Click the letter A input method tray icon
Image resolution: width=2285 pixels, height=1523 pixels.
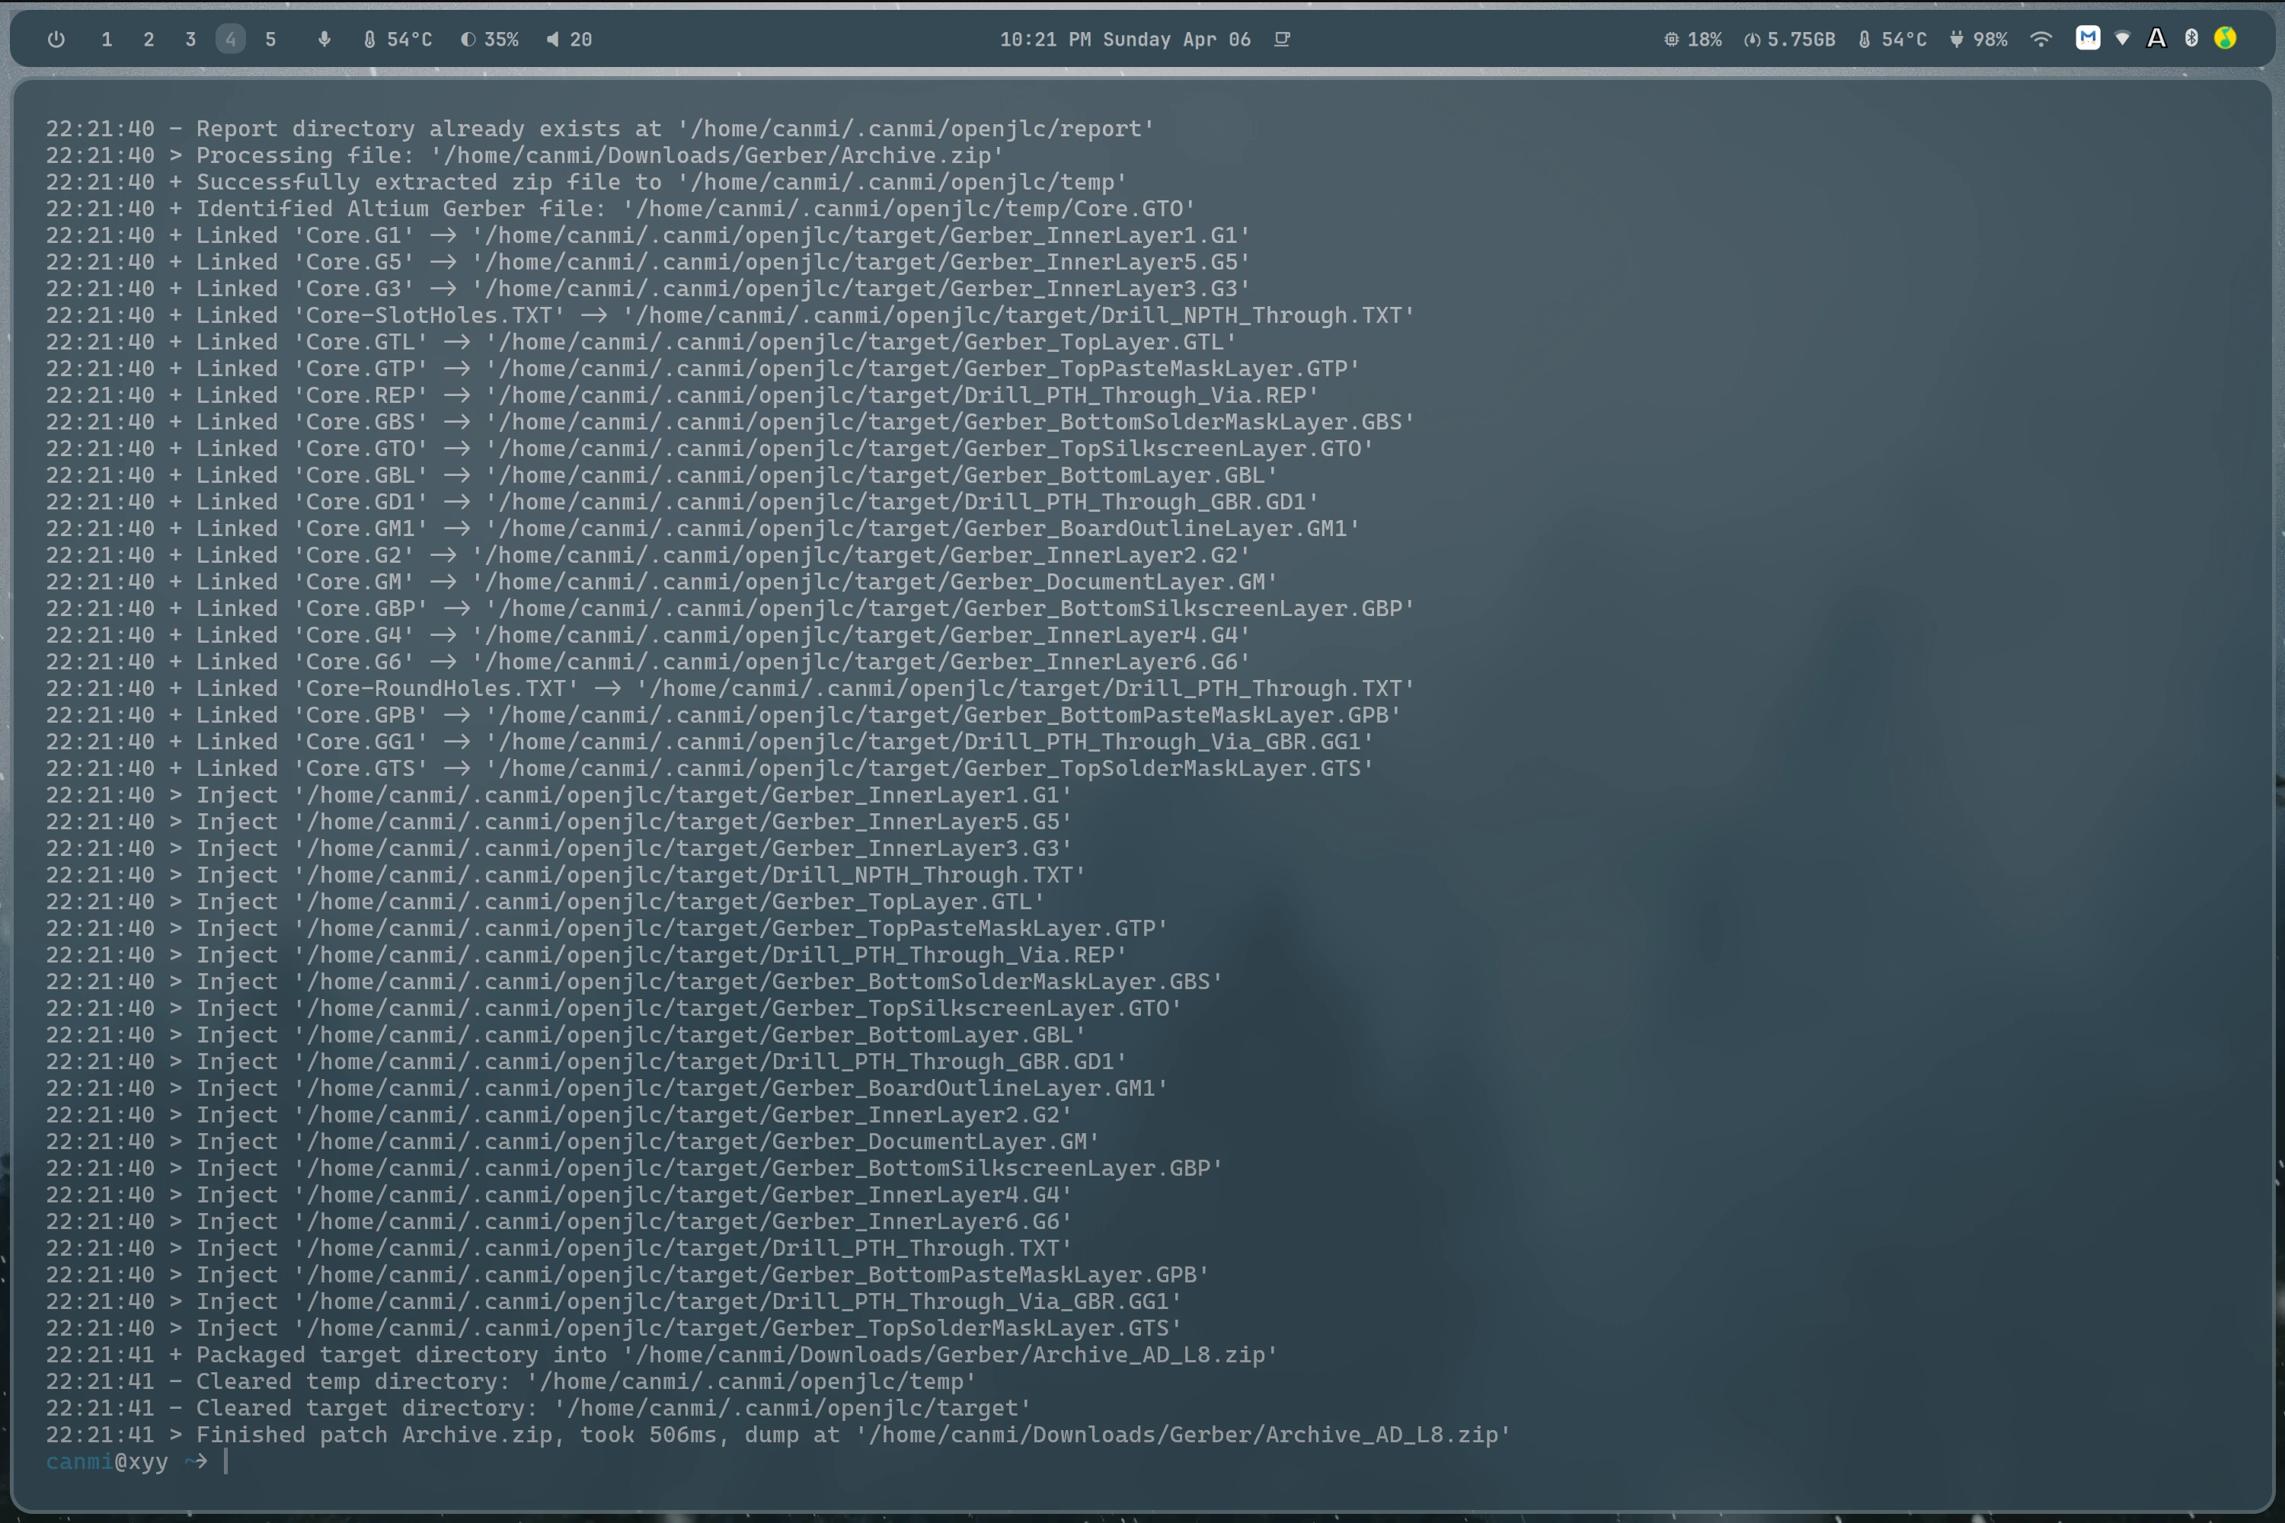(2157, 39)
